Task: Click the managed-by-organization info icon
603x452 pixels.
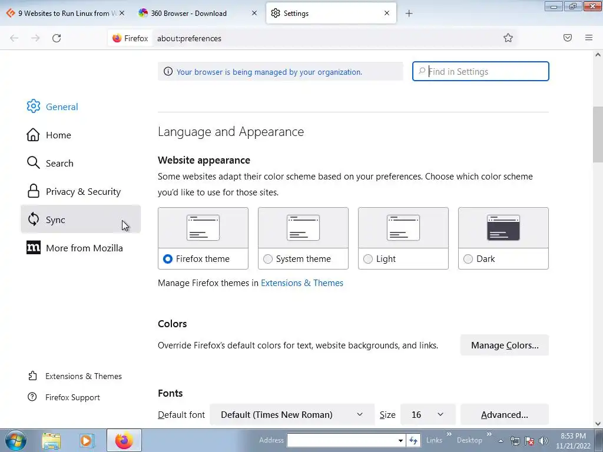Action: (x=168, y=71)
